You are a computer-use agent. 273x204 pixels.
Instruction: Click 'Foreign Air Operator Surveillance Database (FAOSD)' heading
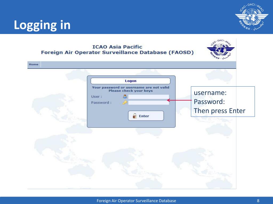117,52
